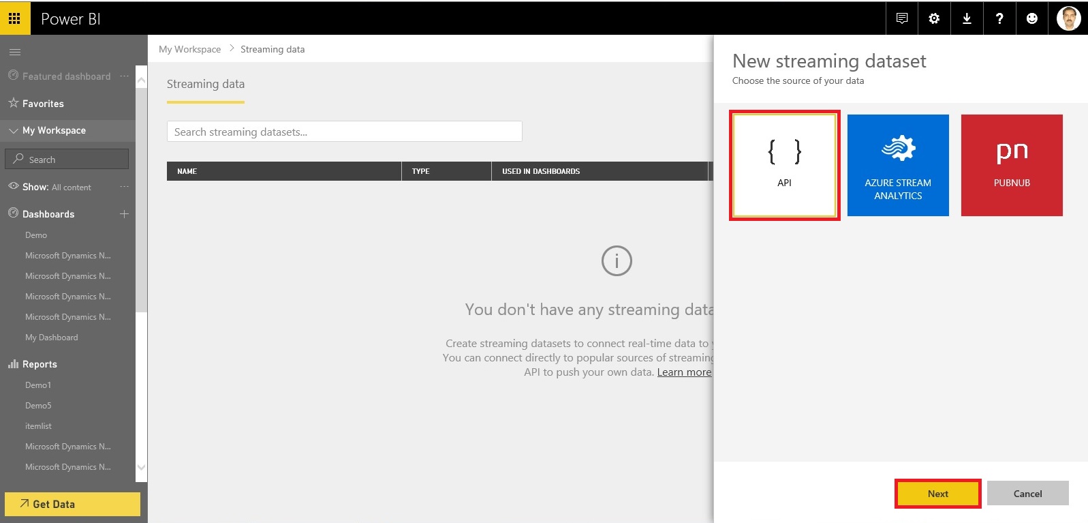This screenshot has height=523, width=1088.
Task: Open the Featured dashboard item
Action: (x=66, y=76)
